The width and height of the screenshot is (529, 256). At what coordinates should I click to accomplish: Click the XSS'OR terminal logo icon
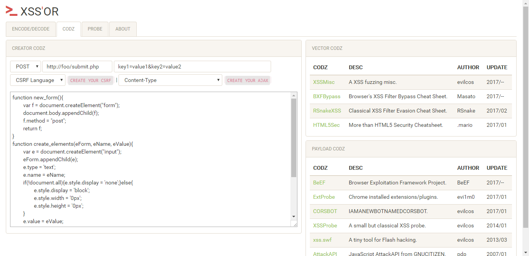click(11, 11)
